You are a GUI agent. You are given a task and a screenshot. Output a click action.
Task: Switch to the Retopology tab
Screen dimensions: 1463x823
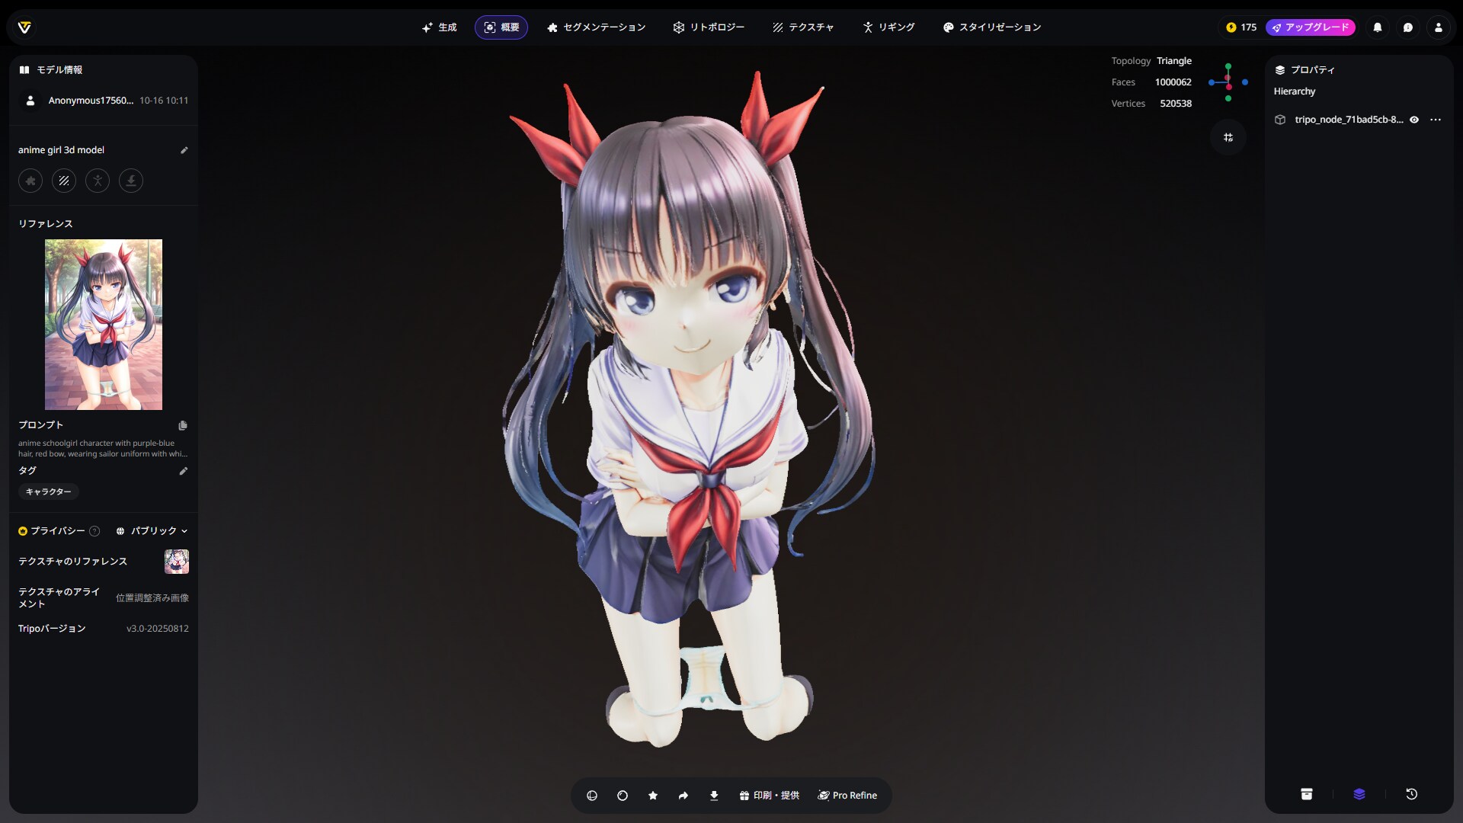(709, 27)
